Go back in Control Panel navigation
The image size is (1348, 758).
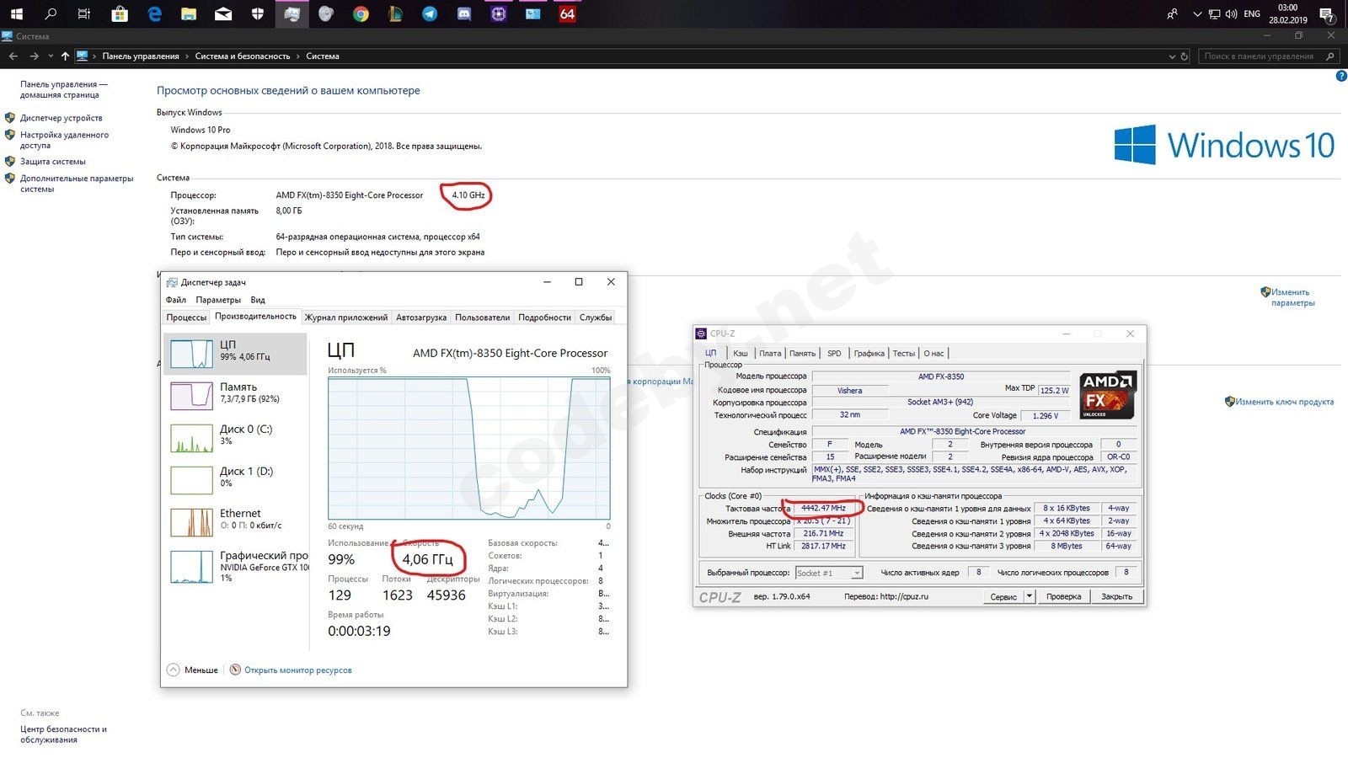click(13, 56)
